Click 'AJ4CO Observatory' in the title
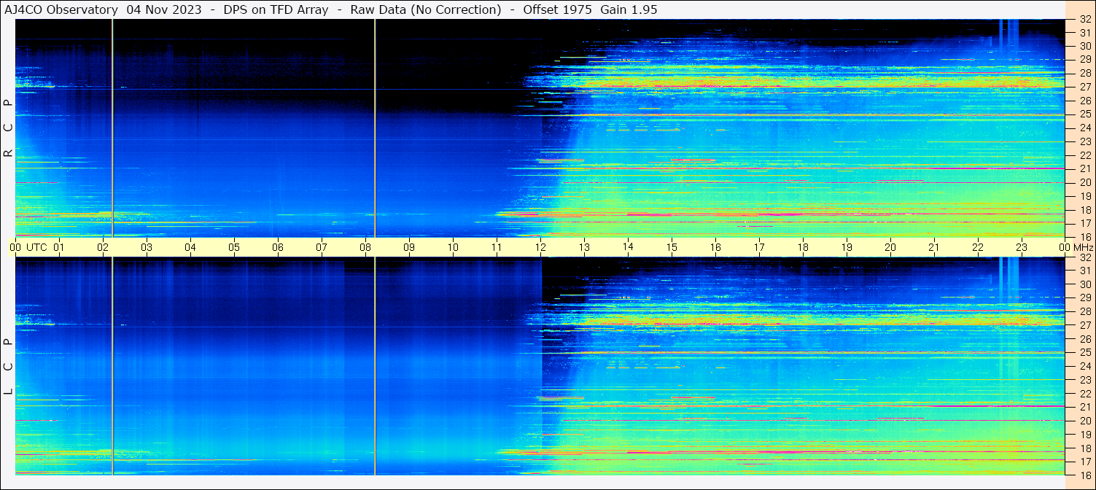The image size is (1096, 490). click(62, 9)
